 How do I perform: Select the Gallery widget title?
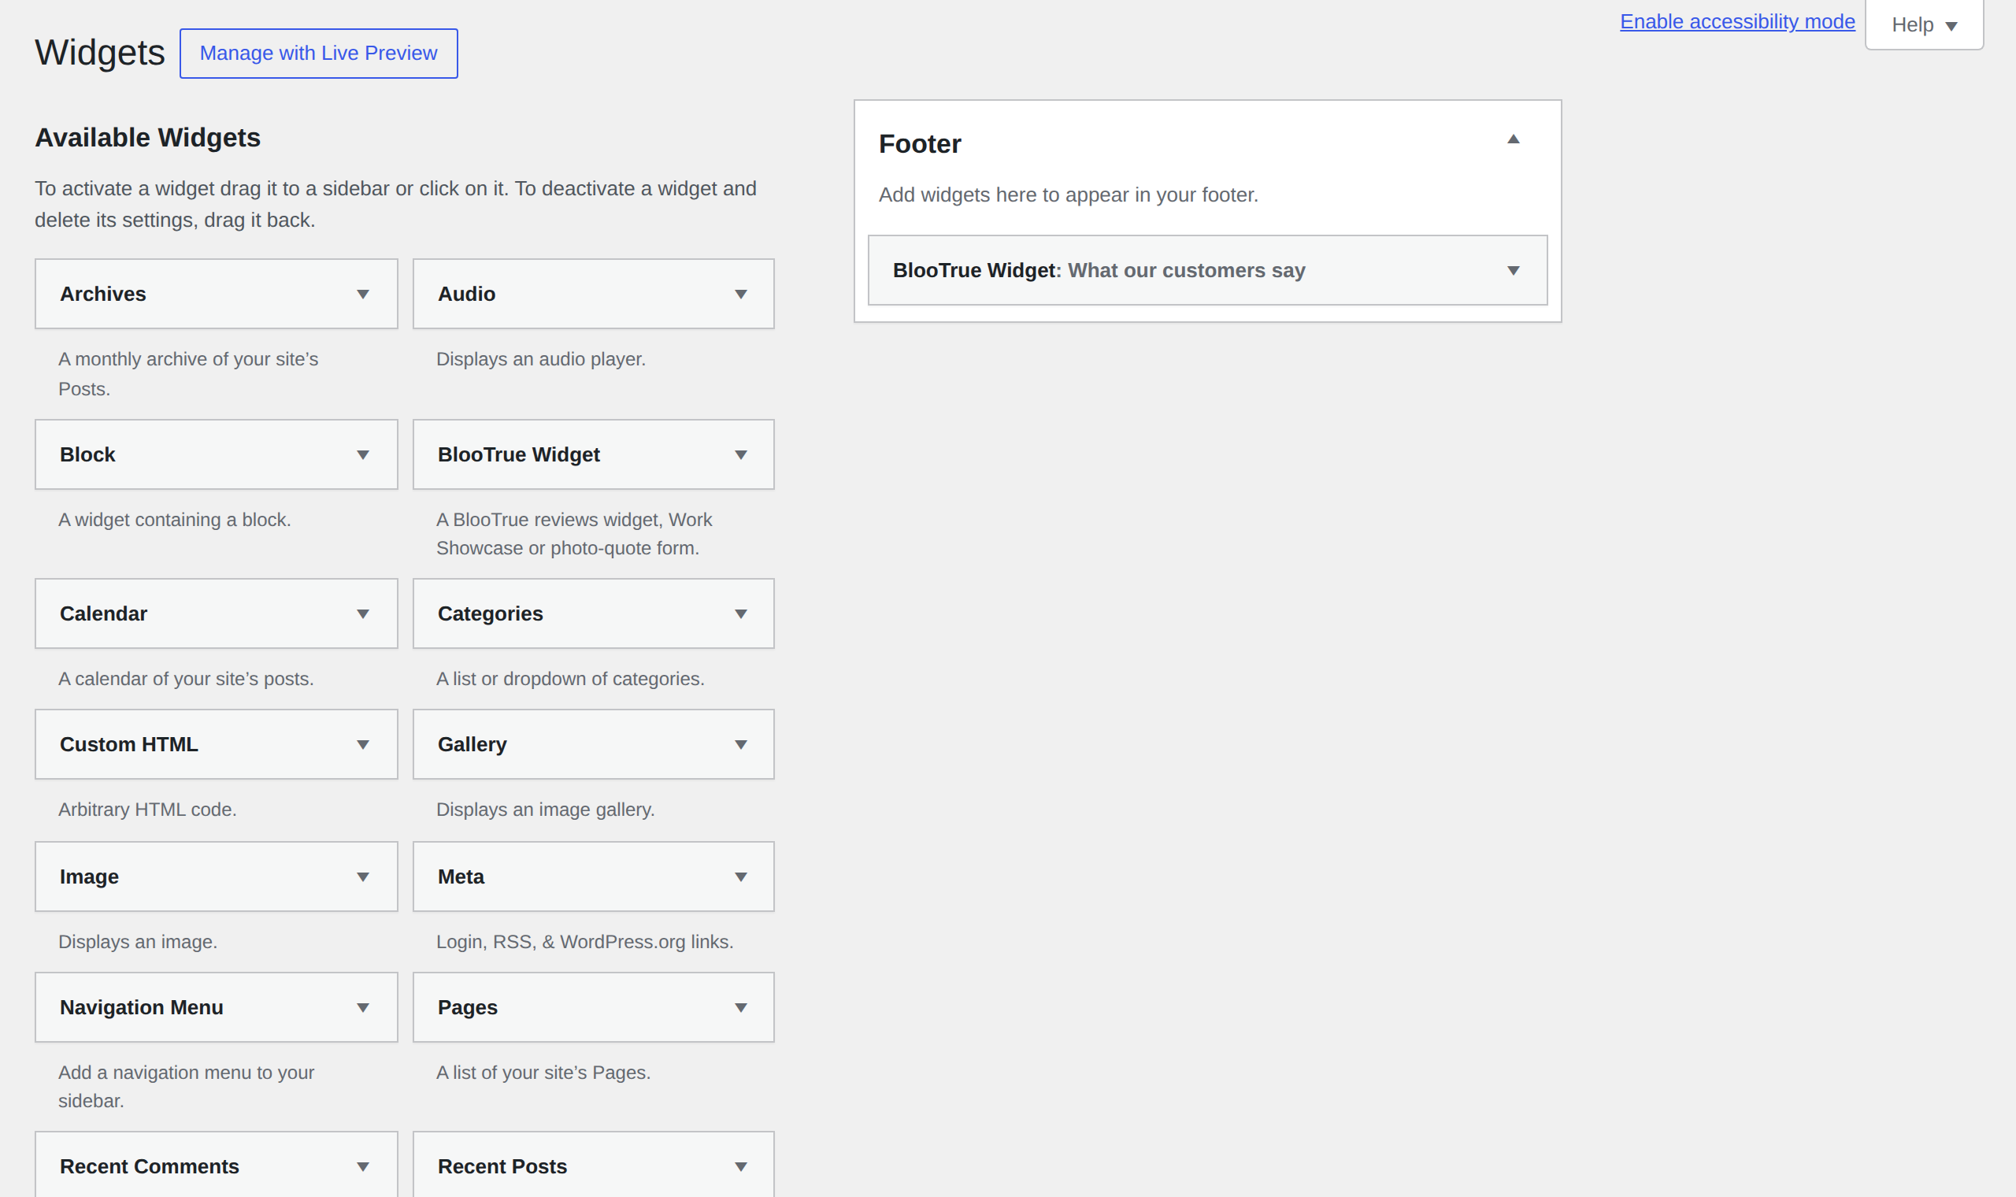[472, 744]
